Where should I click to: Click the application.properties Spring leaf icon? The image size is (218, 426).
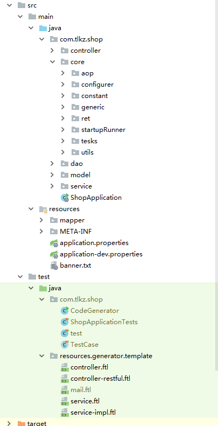(54, 242)
